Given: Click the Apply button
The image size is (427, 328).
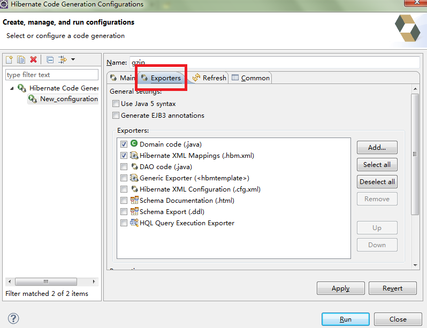Looking at the screenshot, I should [x=341, y=288].
